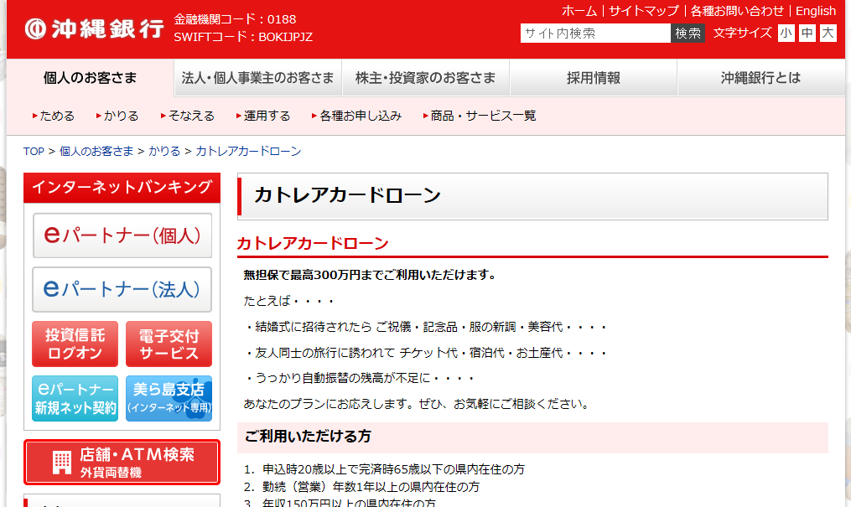The height and width of the screenshot is (507, 851).
Task: Click the 金融機関コード:0188 text
Action: click(x=235, y=19)
